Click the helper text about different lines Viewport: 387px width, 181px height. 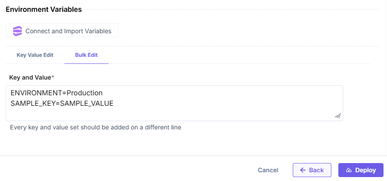(96, 128)
